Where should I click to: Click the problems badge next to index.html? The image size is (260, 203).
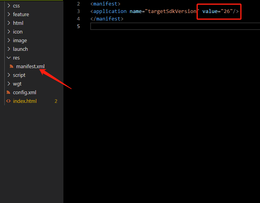[56, 101]
